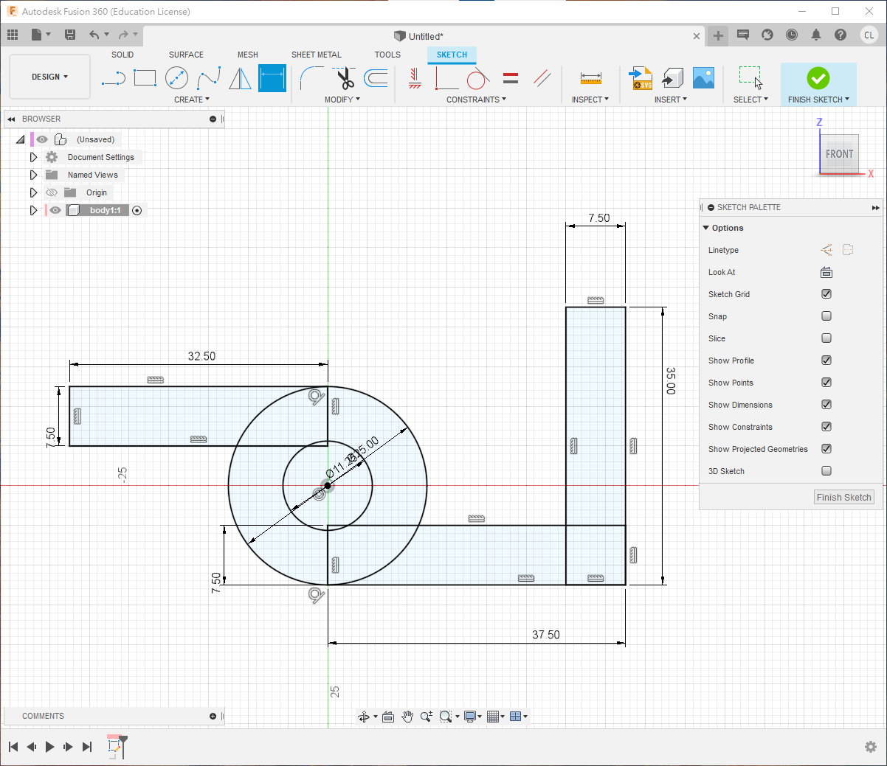
Task: Click the FRONT face of ViewCube
Action: tap(839, 154)
